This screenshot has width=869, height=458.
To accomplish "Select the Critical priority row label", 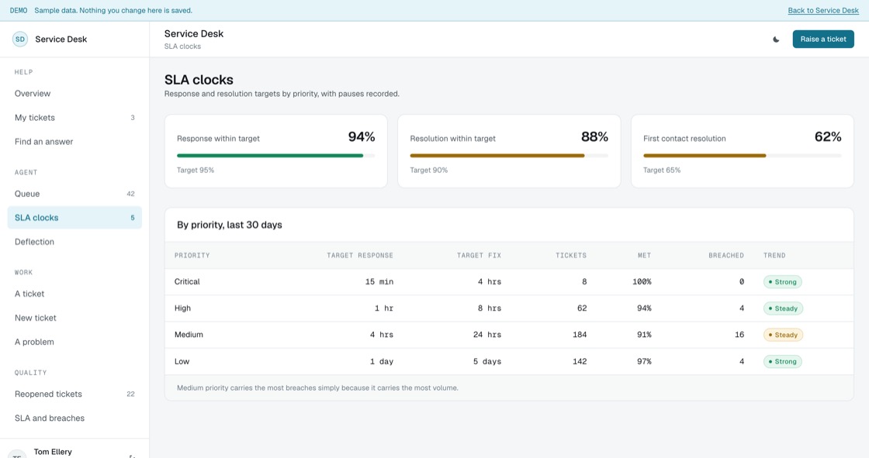I will [x=187, y=282].
